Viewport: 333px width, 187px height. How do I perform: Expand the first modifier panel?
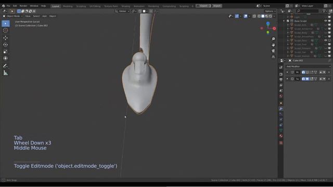(287, 72)
